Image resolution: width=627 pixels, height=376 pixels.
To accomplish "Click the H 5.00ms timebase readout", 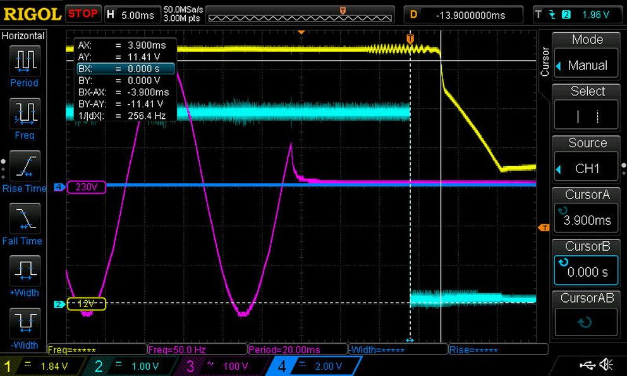I will pos(131,15).
